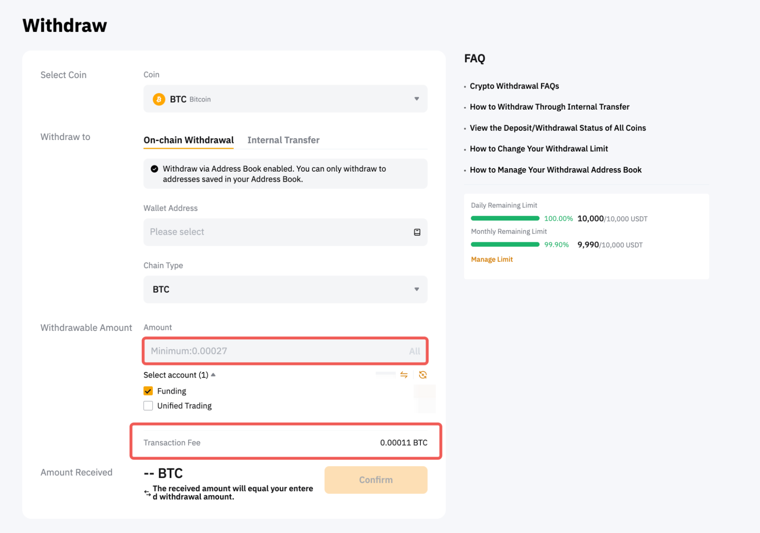Select the On-chain Withdrawal tab
The height and width of the screenshot is (533, 760).
pos(189,140)
